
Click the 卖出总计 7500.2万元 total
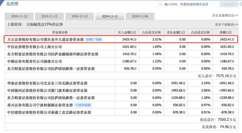218,120
